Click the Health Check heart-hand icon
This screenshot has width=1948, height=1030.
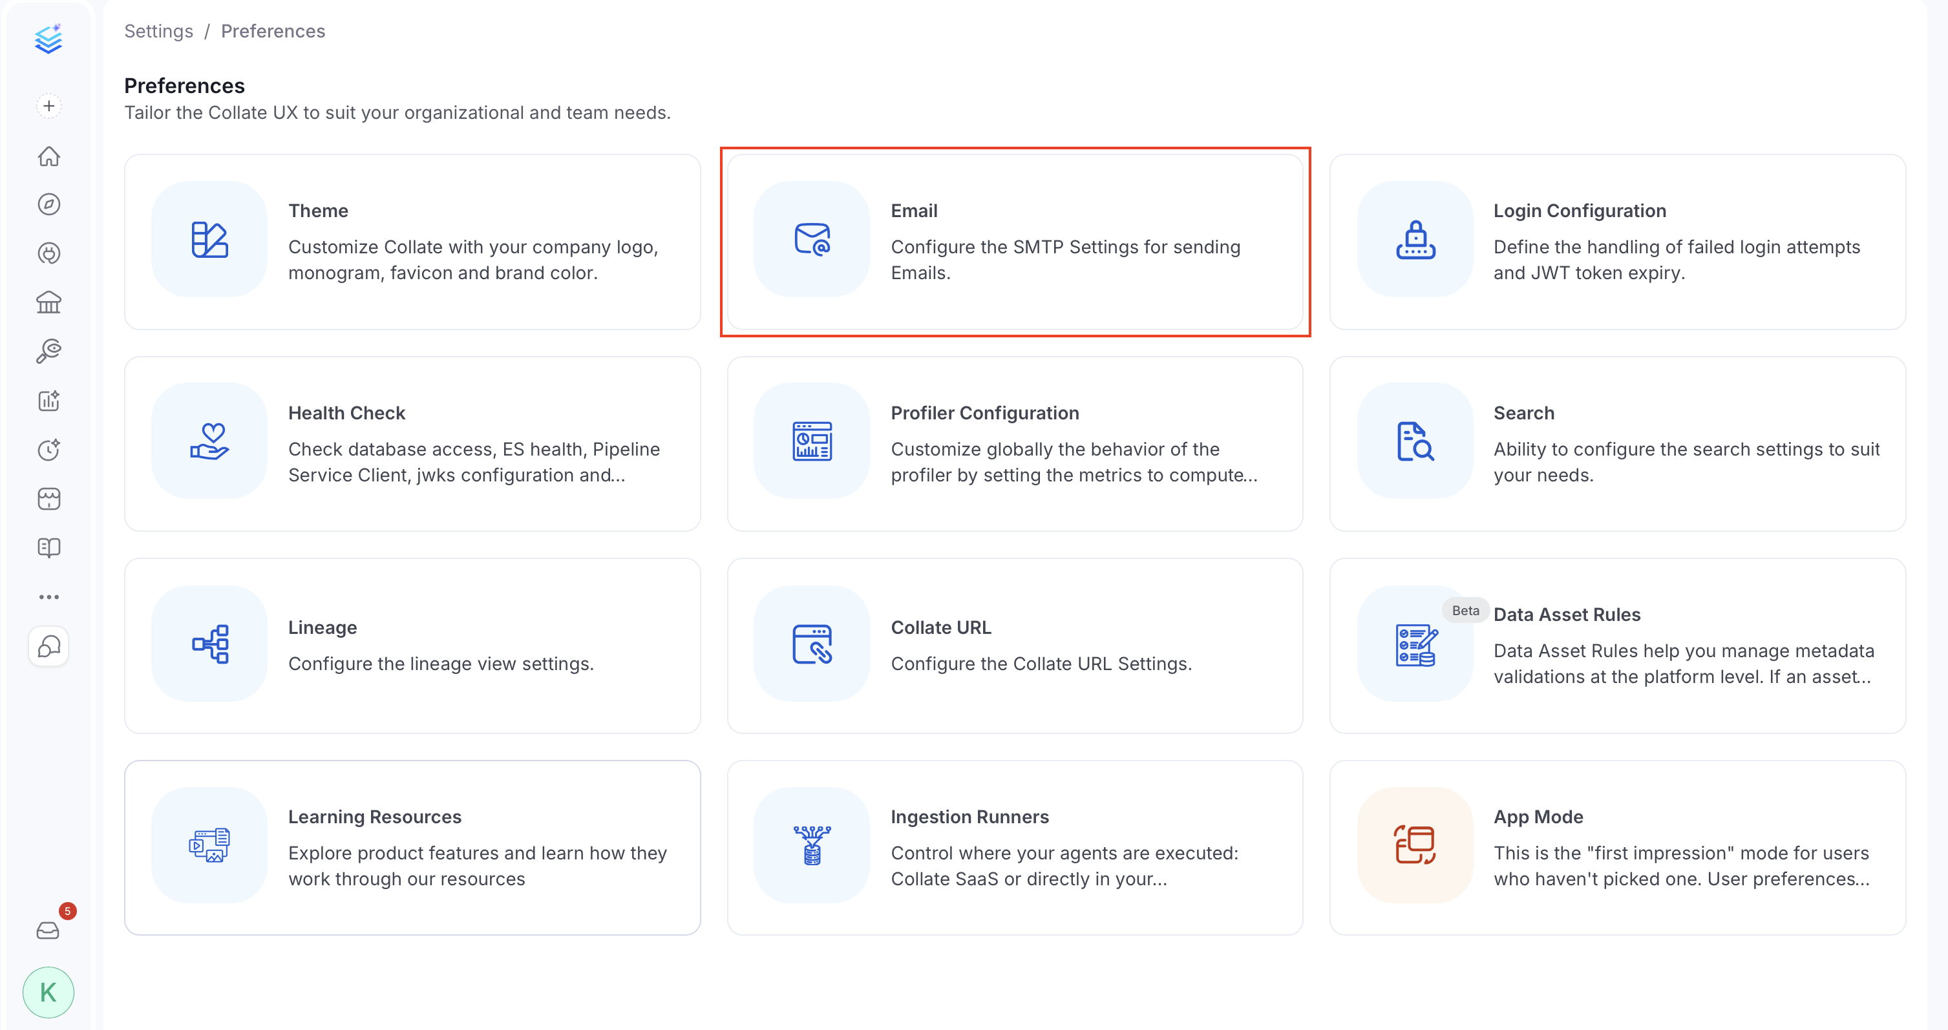tap(209, 441)
